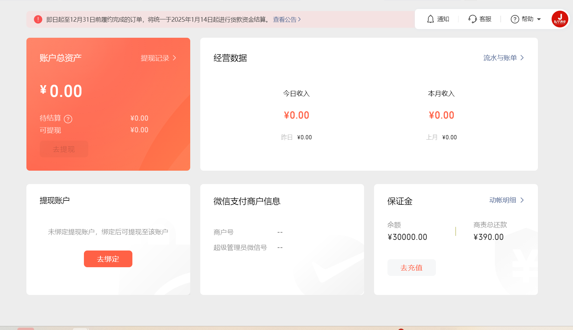Viewport: 573px width, 330px height.
Task: Open 帮助 help menu label
Action: (528, 19)
